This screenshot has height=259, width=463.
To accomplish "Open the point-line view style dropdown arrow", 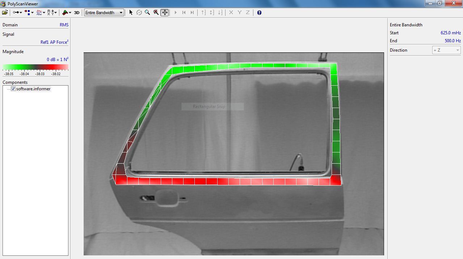I will 21,13.
